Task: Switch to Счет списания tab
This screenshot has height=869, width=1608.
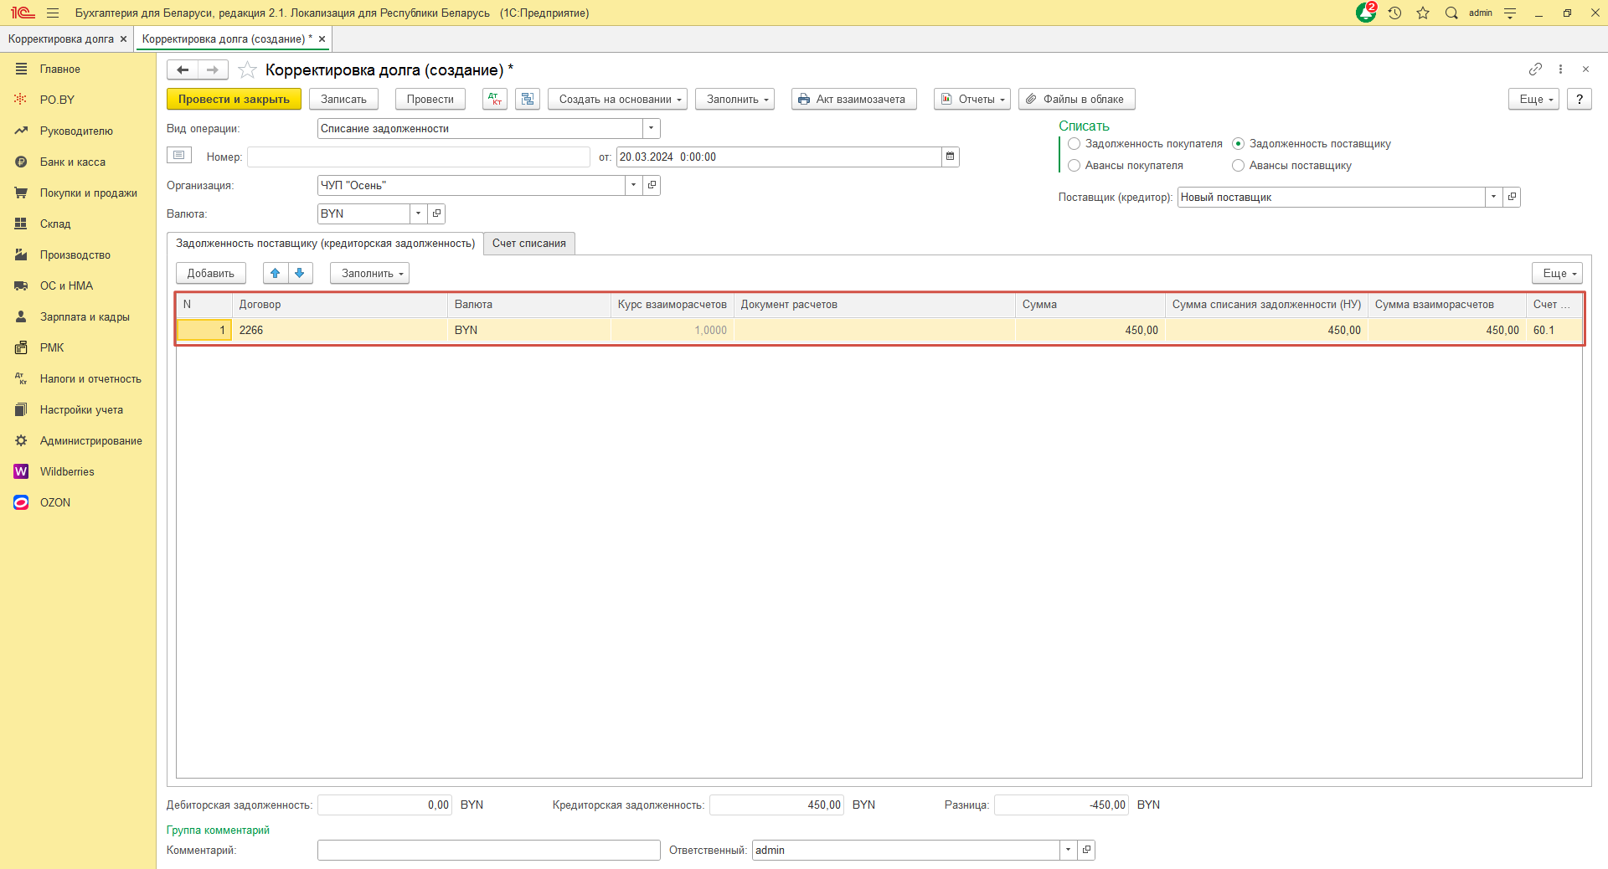Action: (528, 244)
